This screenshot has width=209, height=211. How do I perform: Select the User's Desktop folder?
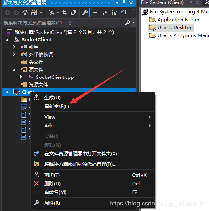(x=175, y=28)
